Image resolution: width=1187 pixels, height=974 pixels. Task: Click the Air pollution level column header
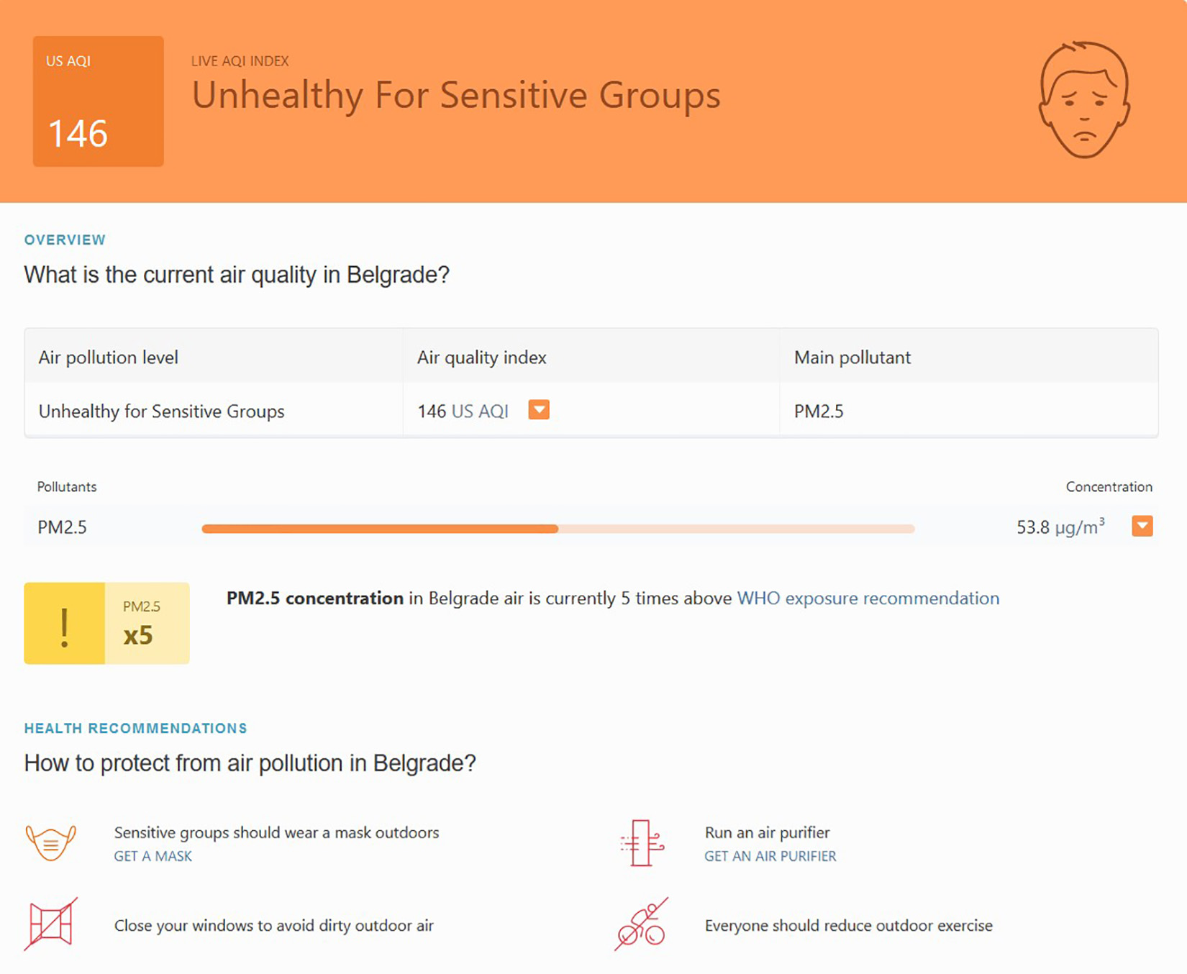point(108,358)
